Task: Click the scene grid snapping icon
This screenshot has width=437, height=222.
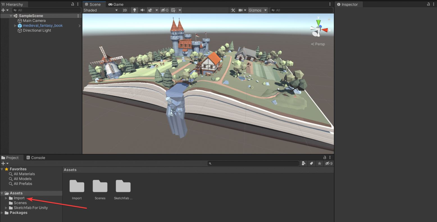Action: click(173, 10)
